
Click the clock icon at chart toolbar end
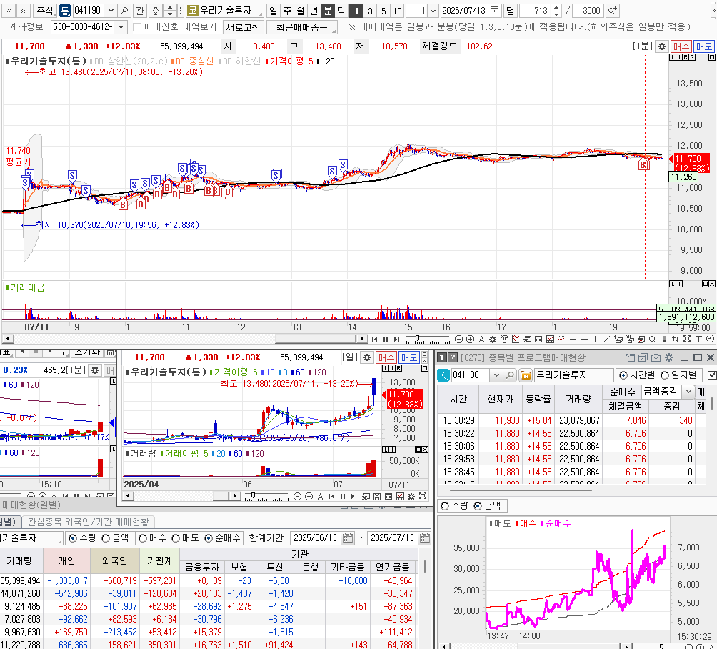point(710,339)
